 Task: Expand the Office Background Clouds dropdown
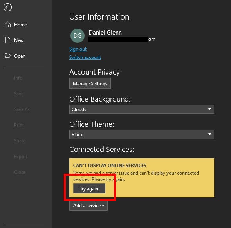[x=142, y=109]
